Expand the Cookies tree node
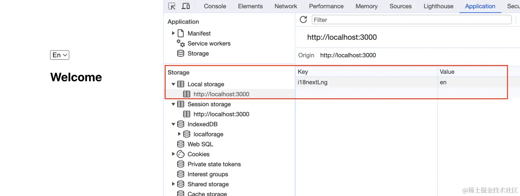520x196 pixels. click(x=173, y=154)
